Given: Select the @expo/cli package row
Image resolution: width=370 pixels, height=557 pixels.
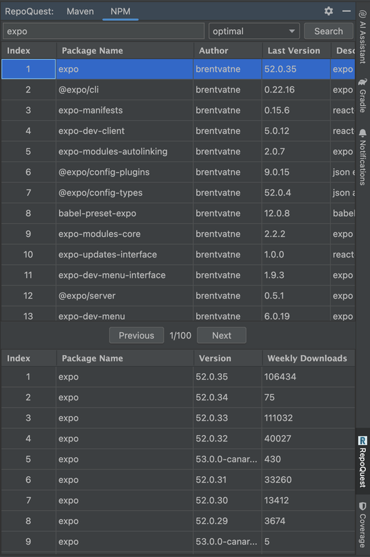Looking at the screenshot, I should (x=178, y=90).
